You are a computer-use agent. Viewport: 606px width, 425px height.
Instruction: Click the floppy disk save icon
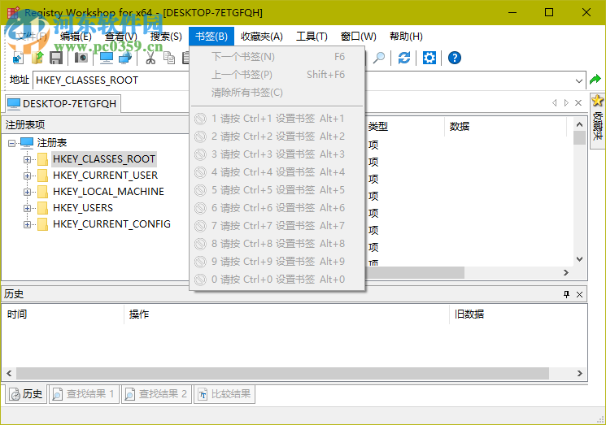(x=56, y=58)
